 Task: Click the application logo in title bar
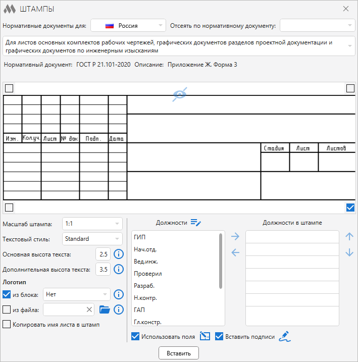click(10, 9)
